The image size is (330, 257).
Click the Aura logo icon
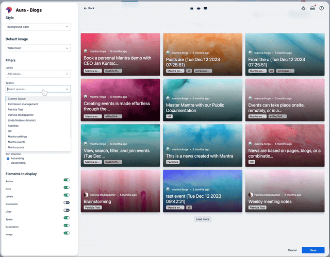coord(9,10)
